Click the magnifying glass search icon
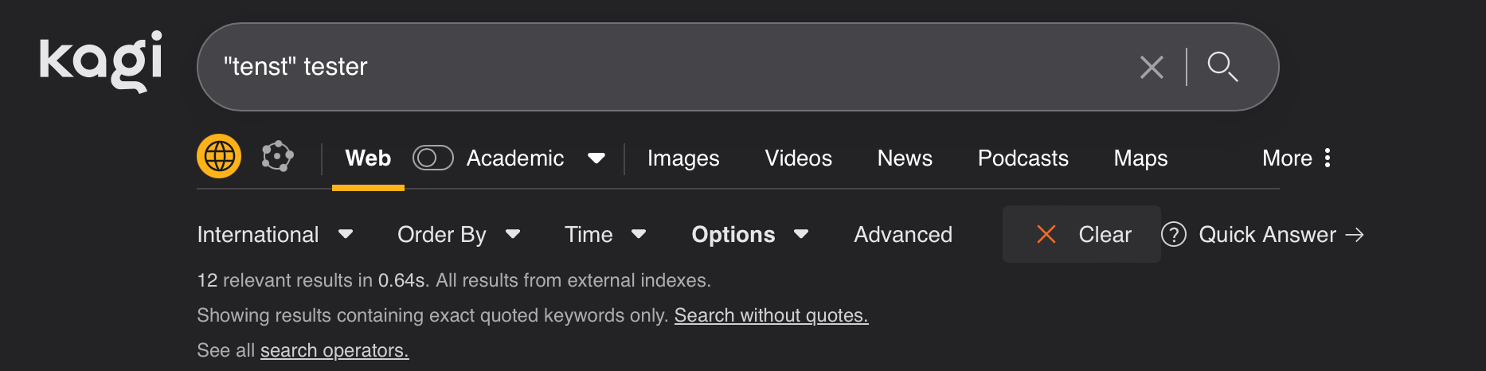 tap(1222, 67)
